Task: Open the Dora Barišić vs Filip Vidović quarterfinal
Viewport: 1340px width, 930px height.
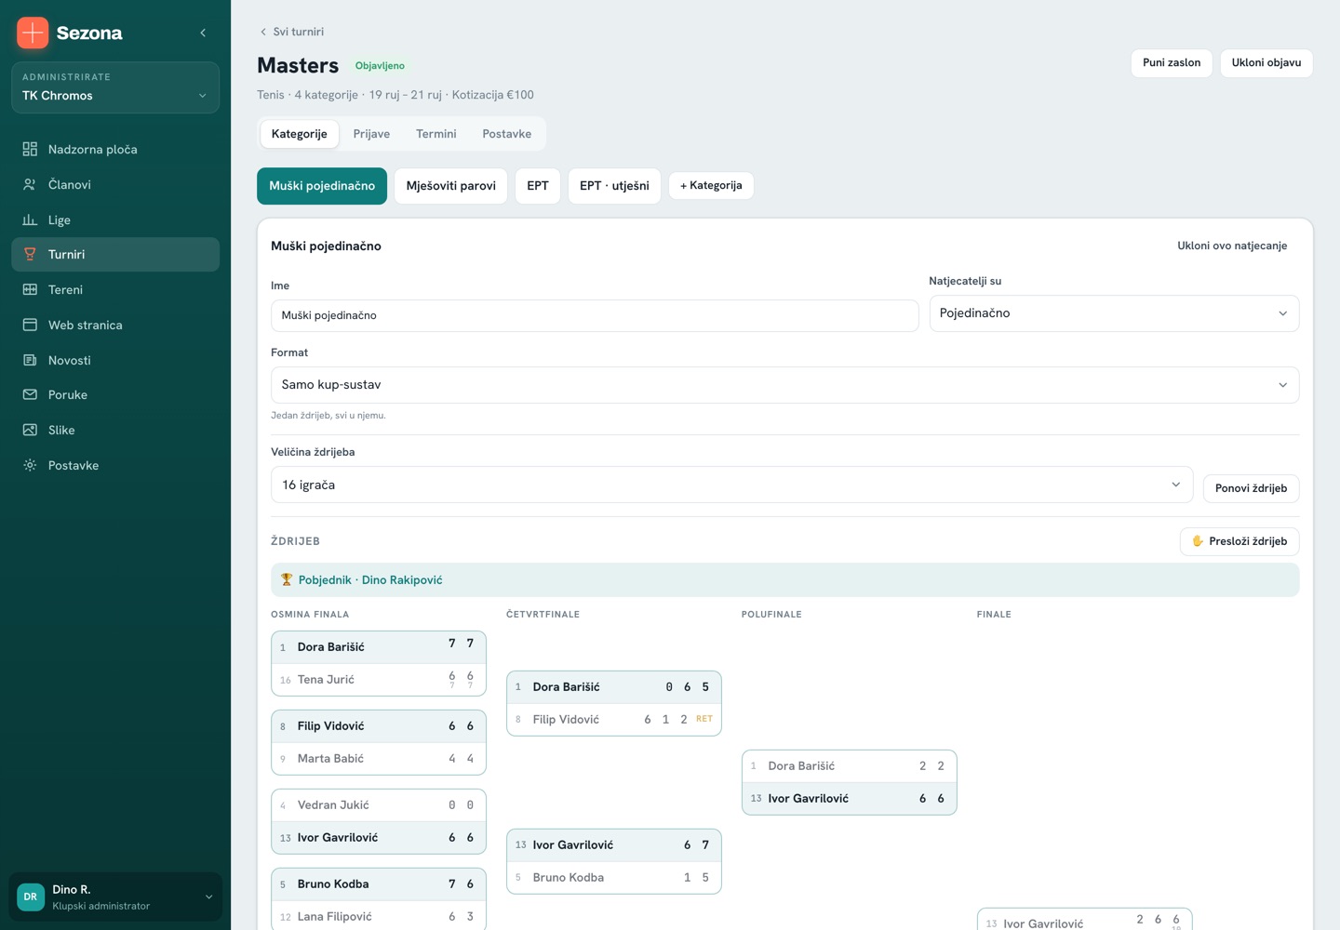Action: coord(614,703)
